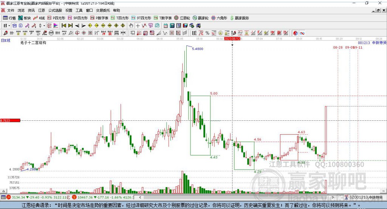
Task: Select the hand pan tool
Action: (x=131, y=26)
